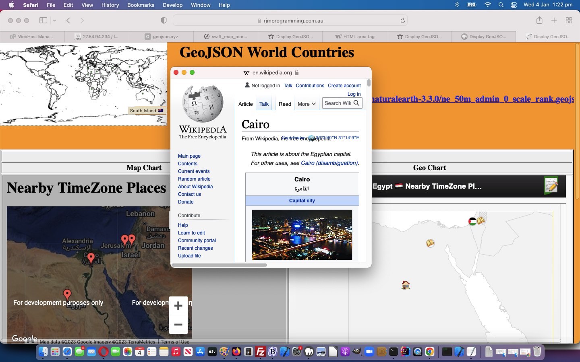Click the Wikipedia search magnifier icon
The width and height of the screenshot is (580, 362).
(x=356, y=103)
